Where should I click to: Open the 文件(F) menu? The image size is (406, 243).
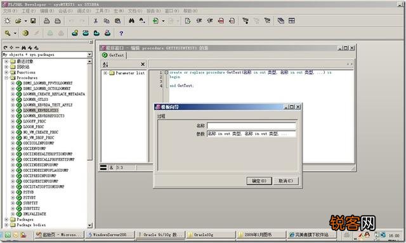pos(11,11)
